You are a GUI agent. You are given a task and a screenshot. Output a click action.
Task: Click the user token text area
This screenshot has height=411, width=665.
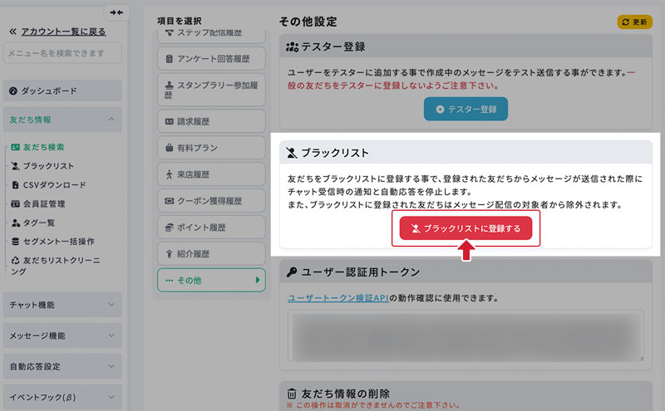pos(465,335)
